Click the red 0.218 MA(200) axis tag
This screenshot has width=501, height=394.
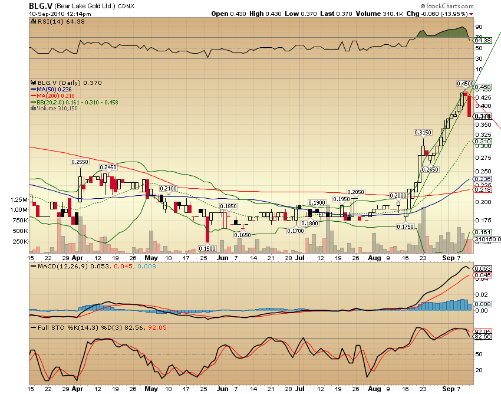(x=483, y=190)
